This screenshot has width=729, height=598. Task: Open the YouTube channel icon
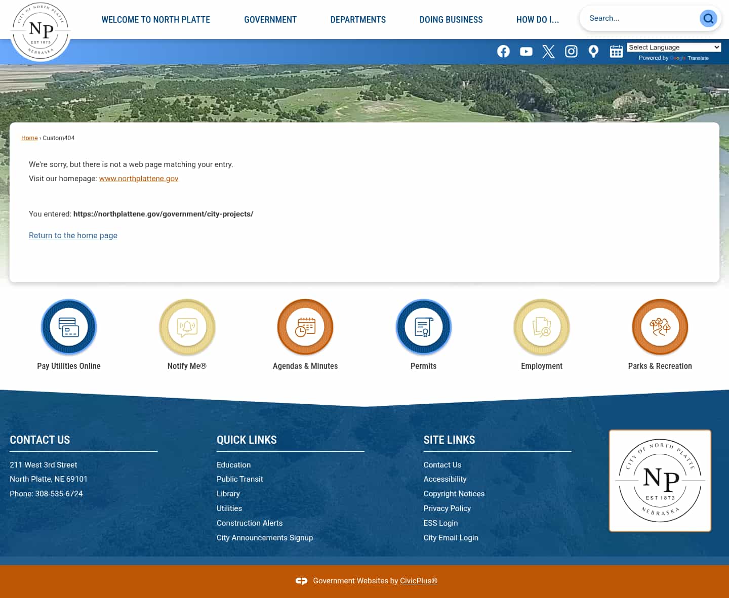tap(526, 51)
